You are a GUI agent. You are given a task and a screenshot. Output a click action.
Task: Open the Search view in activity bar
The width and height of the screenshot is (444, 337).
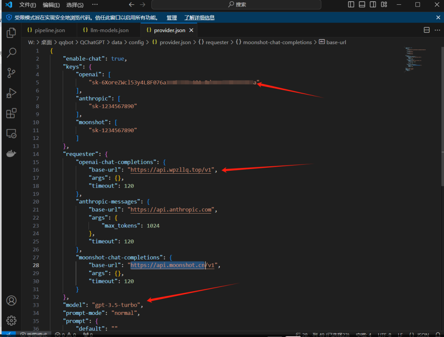(x=12, y=53)
